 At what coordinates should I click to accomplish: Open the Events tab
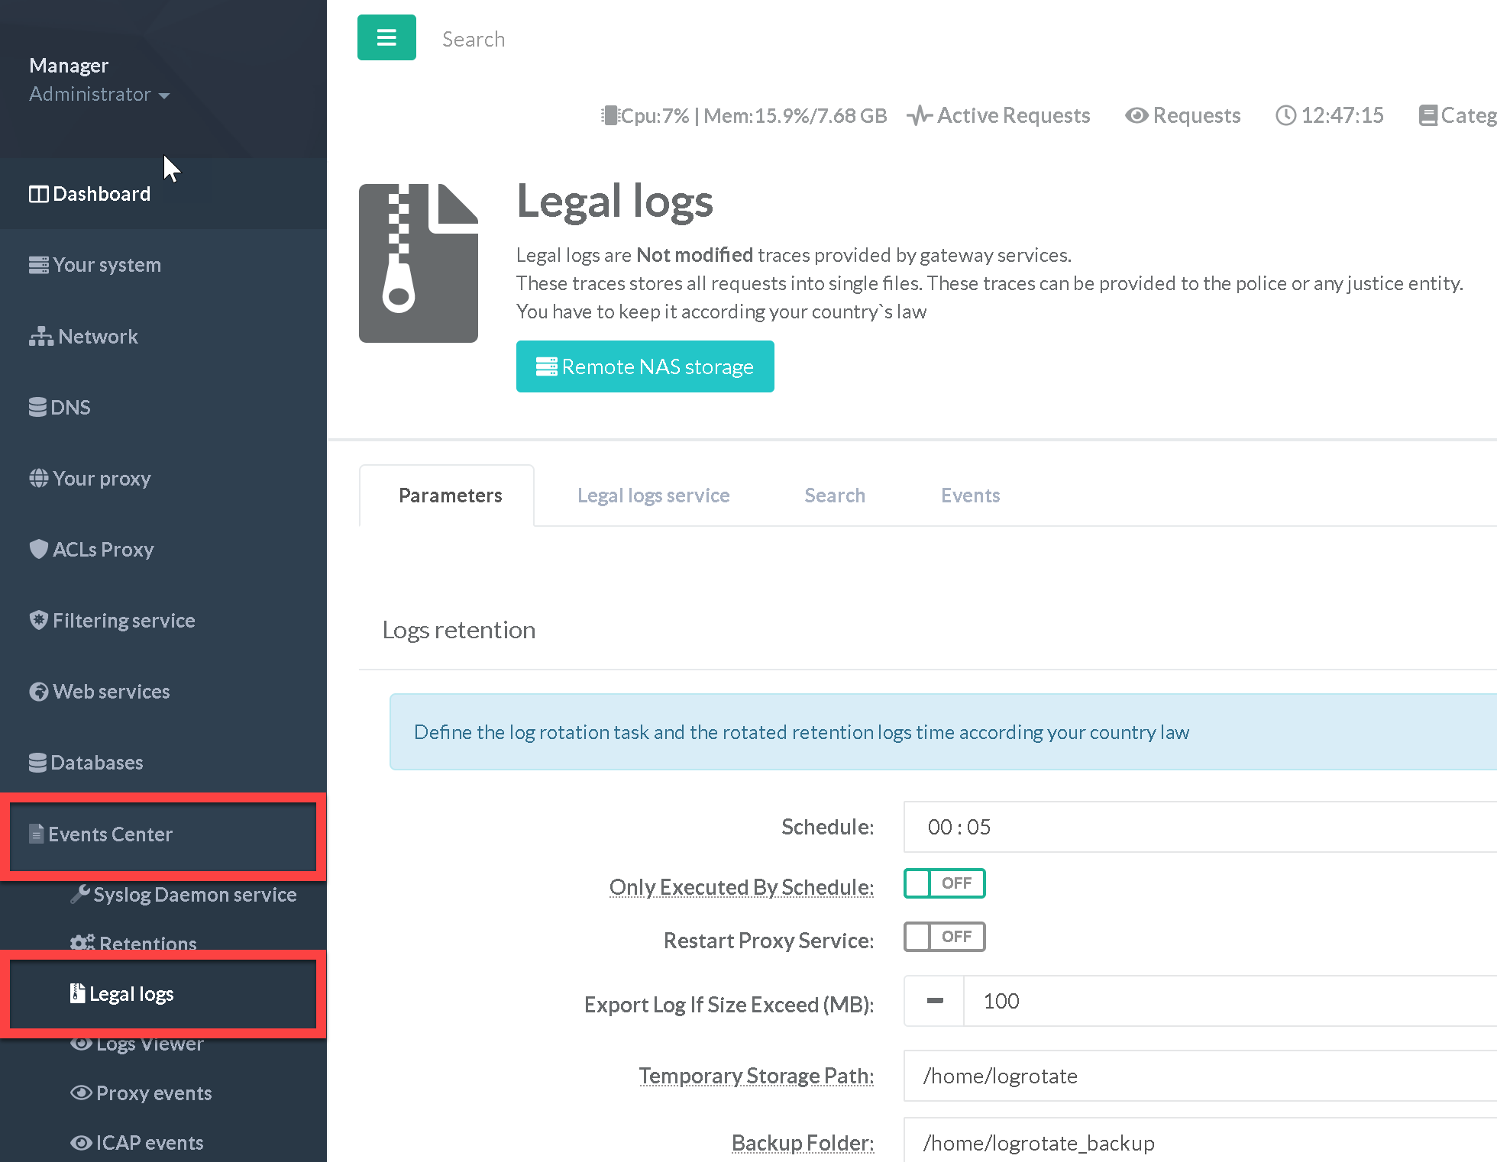(970, 495)
